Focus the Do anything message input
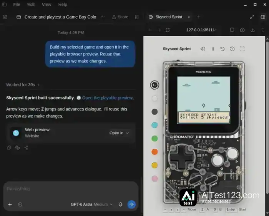Screen dimensions: 269x216 [71, 189]
